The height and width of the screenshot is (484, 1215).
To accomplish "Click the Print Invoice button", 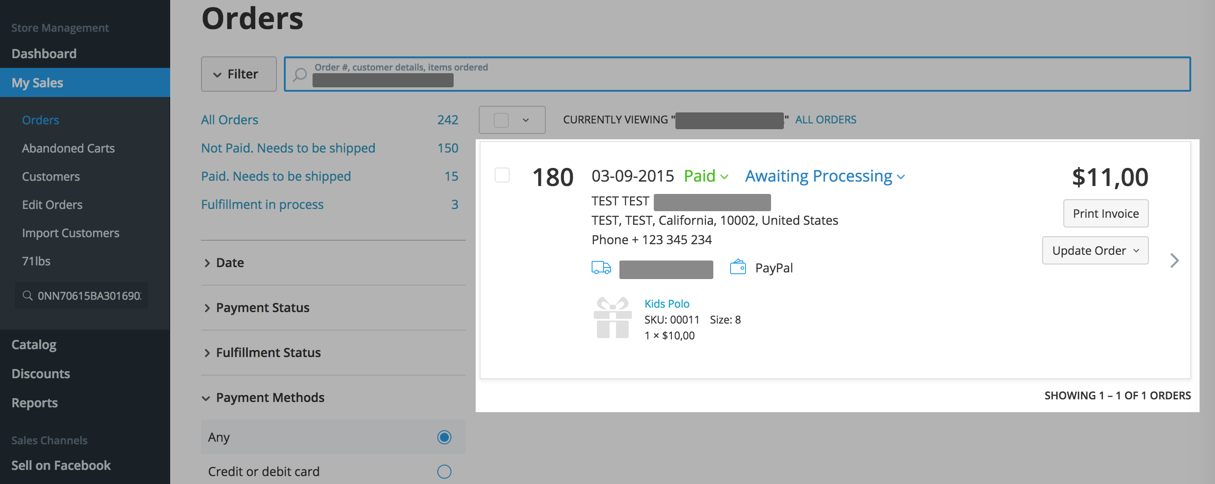I will click(1105, 214).
